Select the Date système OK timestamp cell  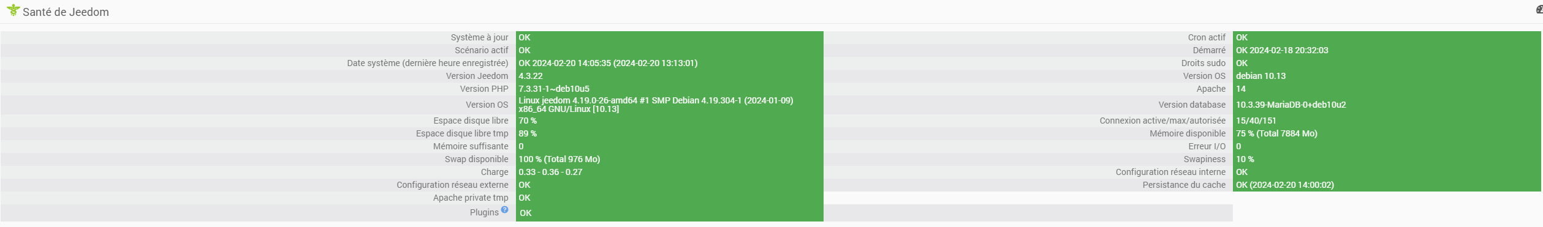pos(669,63)
